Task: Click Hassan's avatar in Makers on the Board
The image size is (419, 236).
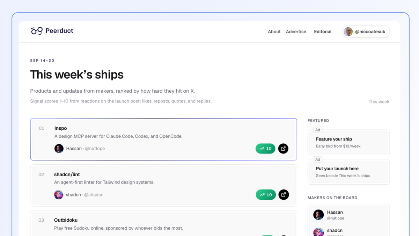Action: 318,215
